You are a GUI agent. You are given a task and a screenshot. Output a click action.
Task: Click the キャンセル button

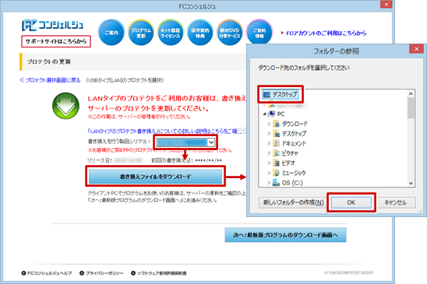[x=395, y=202]
